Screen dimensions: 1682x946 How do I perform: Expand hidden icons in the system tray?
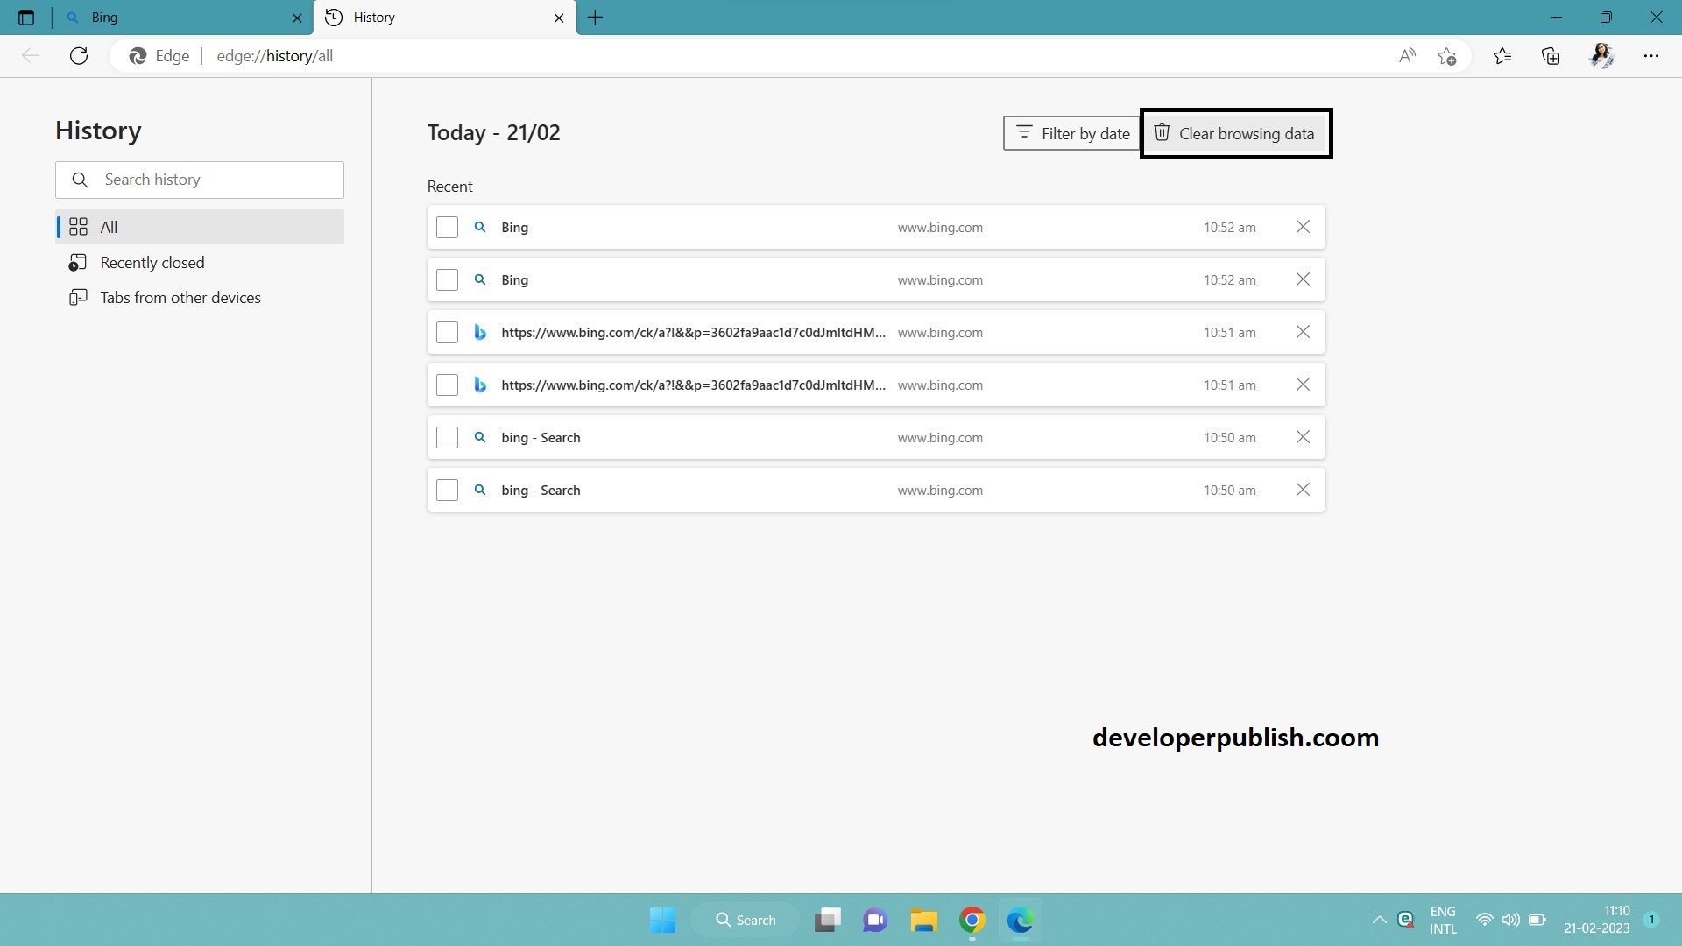[1378, 920]
